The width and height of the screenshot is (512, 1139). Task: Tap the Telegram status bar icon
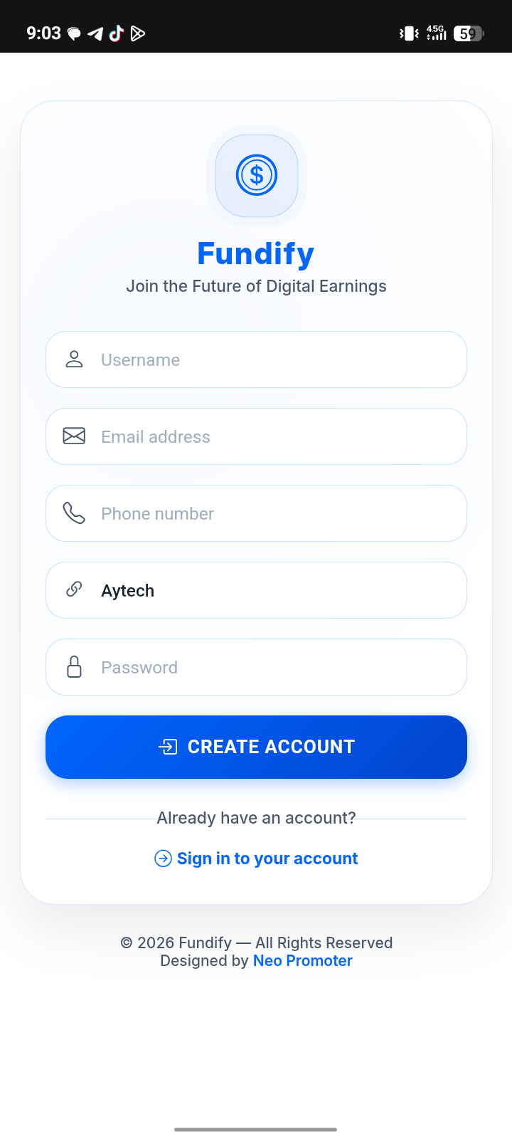click(x=95, y=33)
